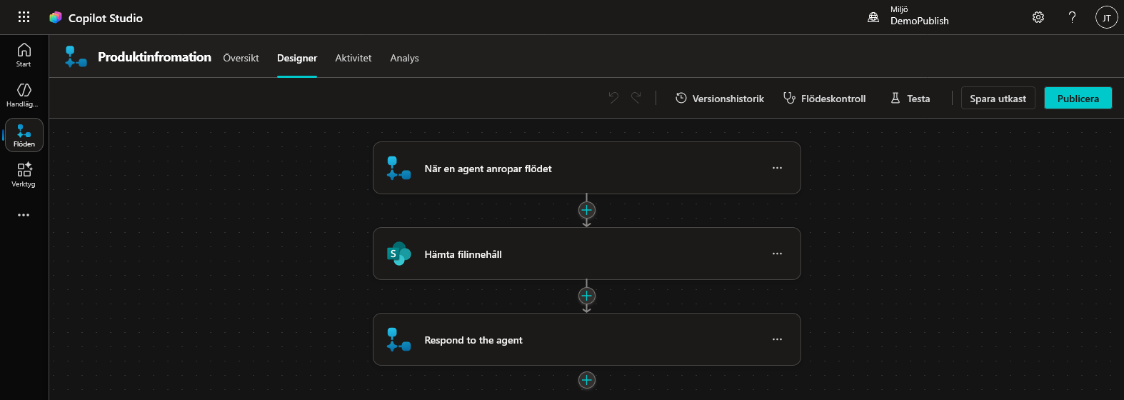Open the help question mark

click(1072, 17)
